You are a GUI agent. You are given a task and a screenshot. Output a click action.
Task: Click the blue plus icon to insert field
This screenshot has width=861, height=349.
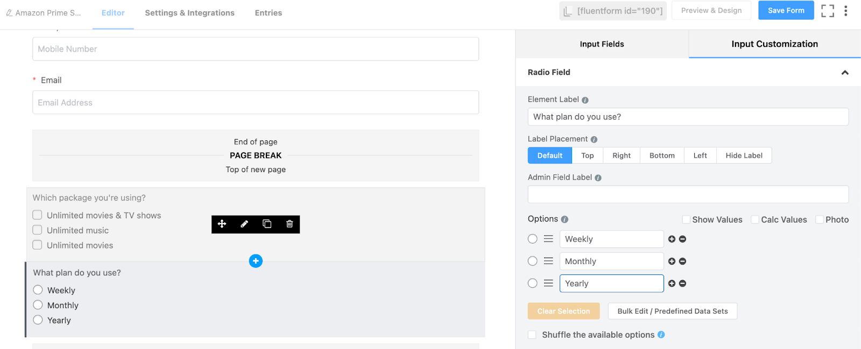click(x=256, y=261)
